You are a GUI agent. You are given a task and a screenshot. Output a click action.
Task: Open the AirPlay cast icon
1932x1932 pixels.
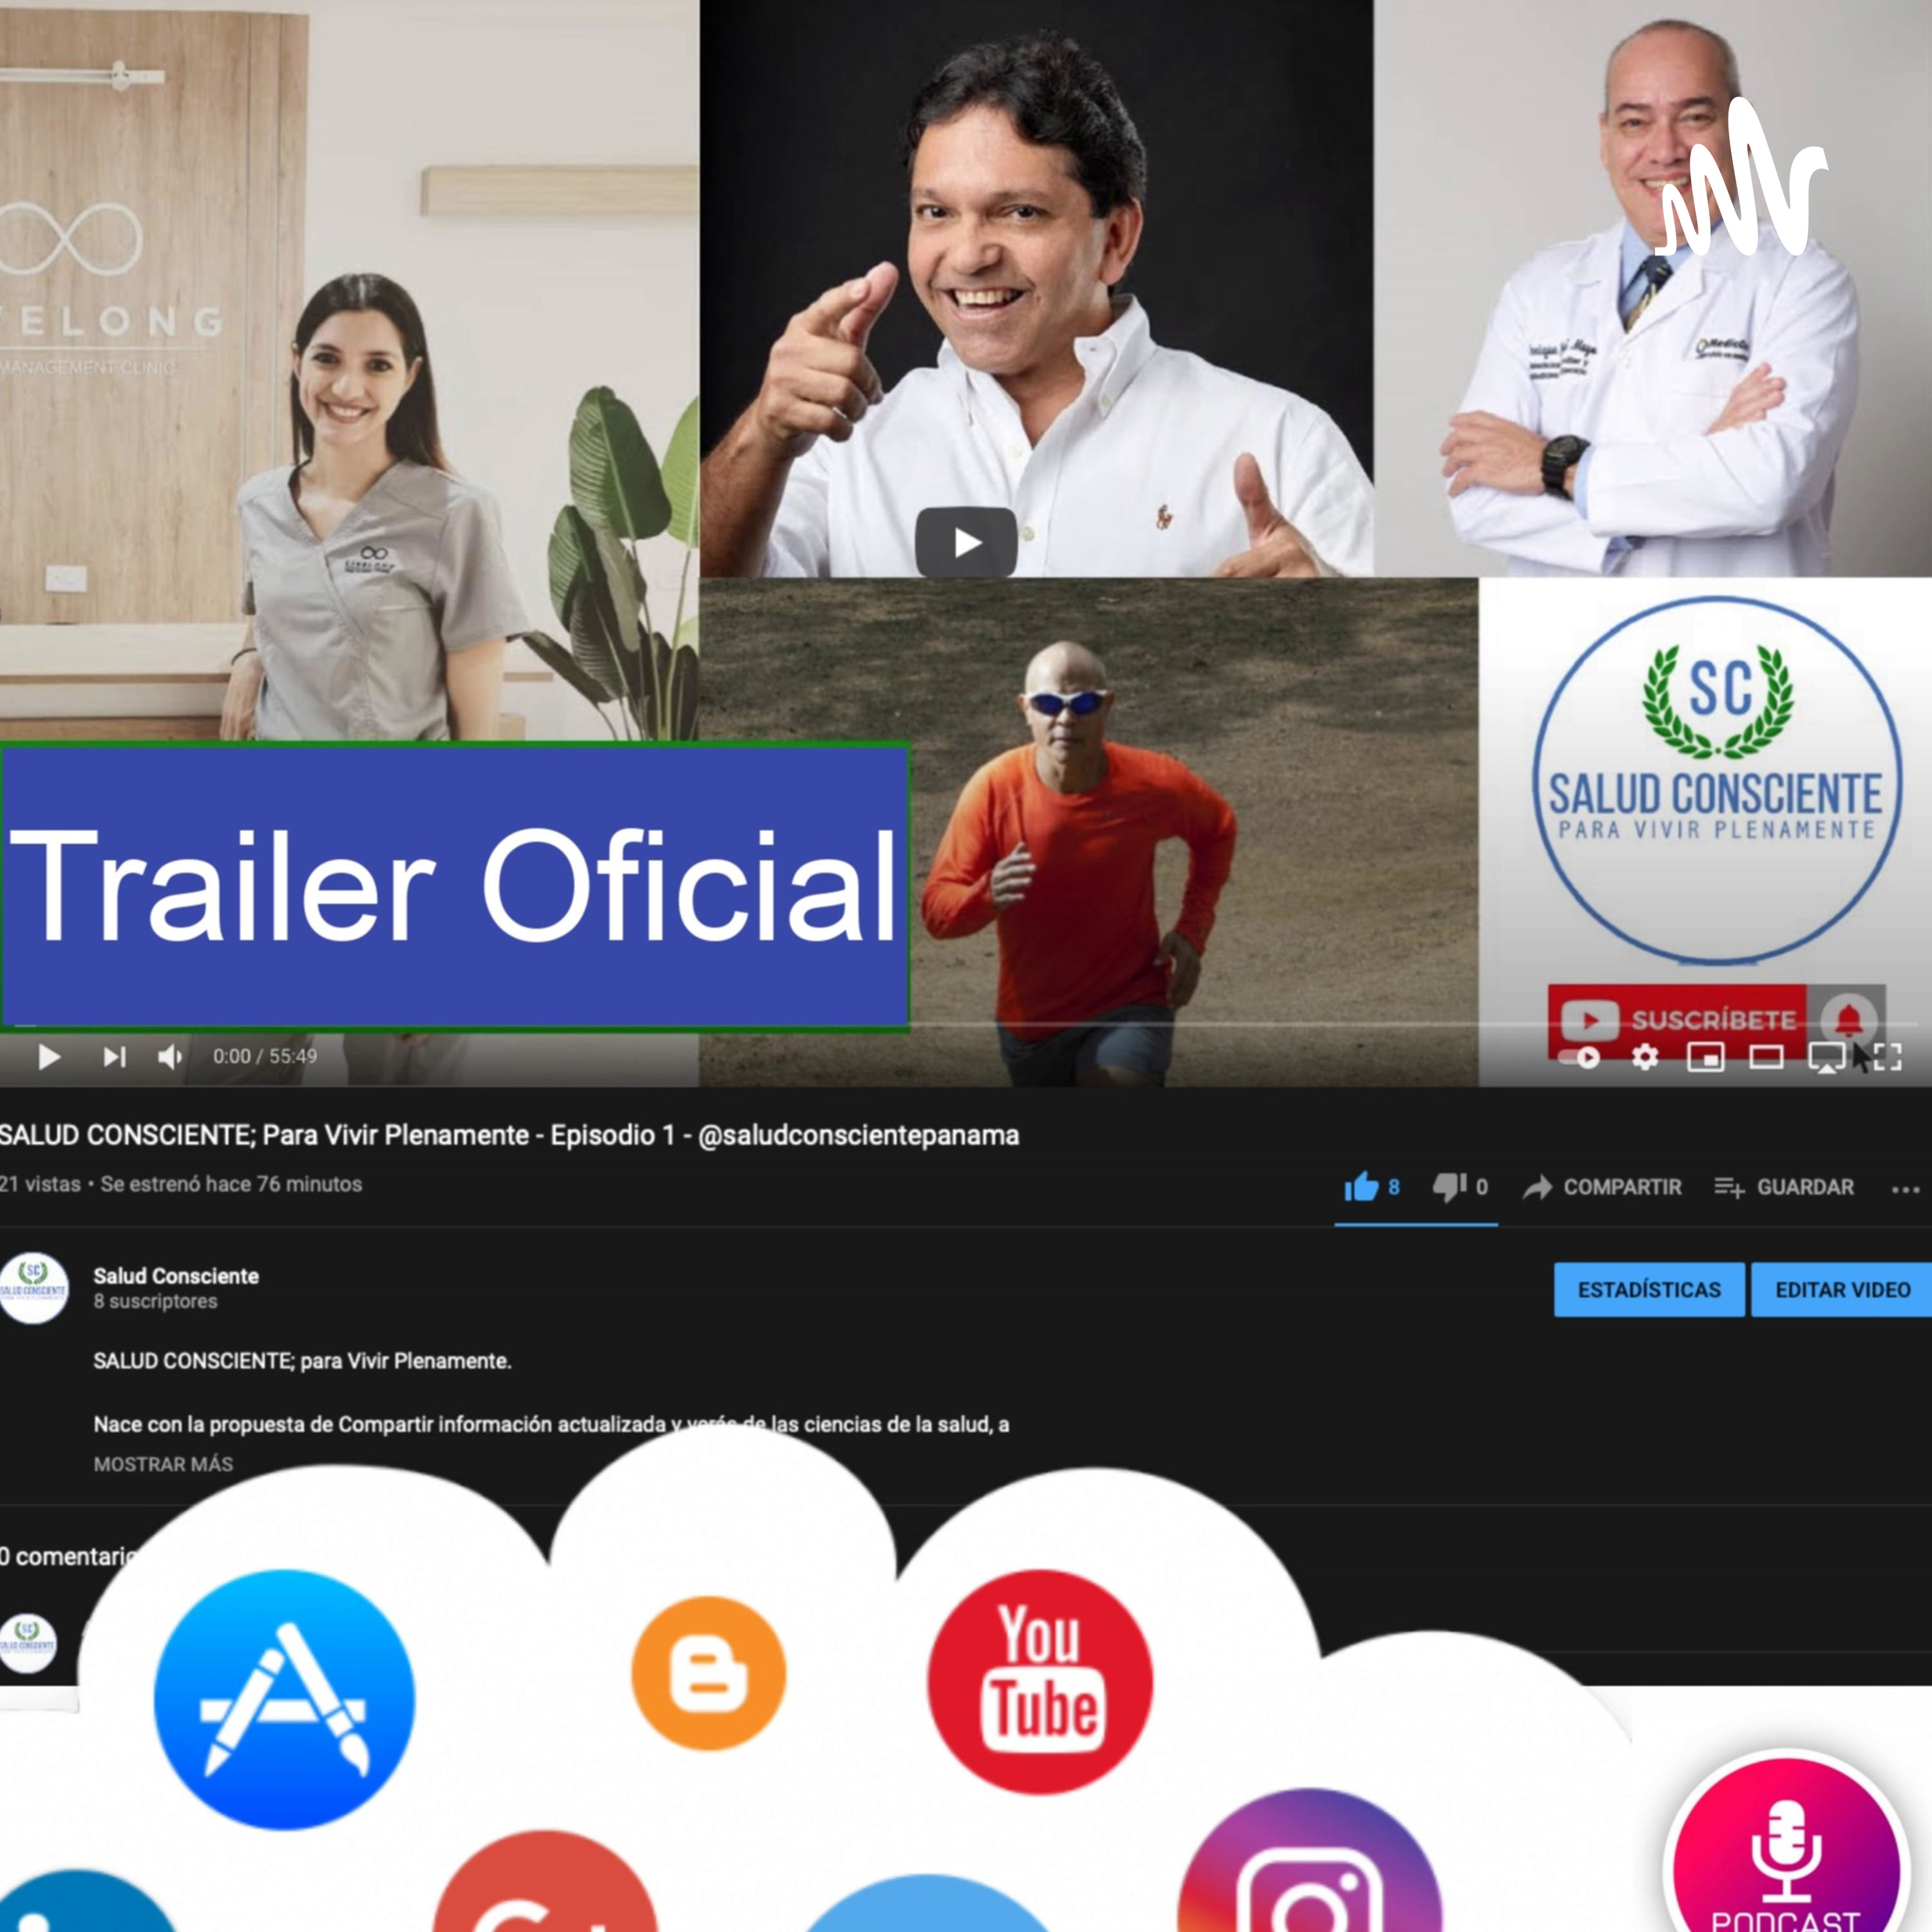[1827, 1058]
